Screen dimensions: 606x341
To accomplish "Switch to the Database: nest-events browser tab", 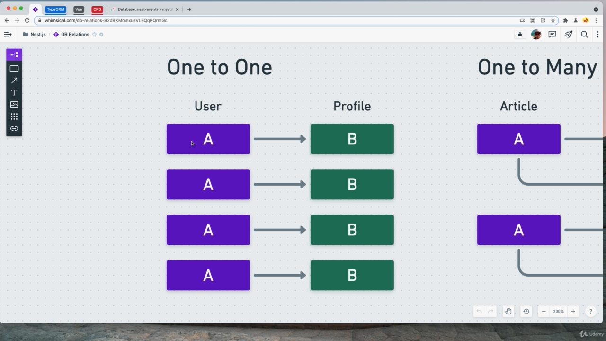I will [142, 9].
